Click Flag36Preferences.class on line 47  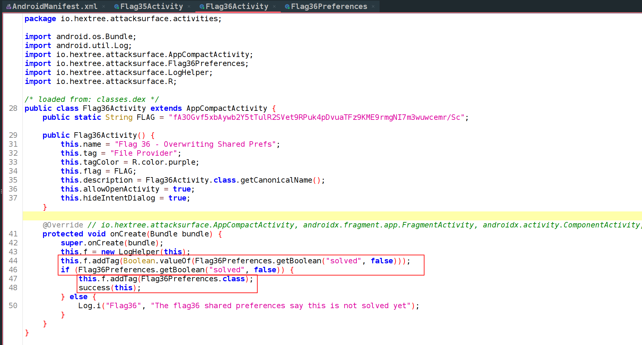[193, 279]
